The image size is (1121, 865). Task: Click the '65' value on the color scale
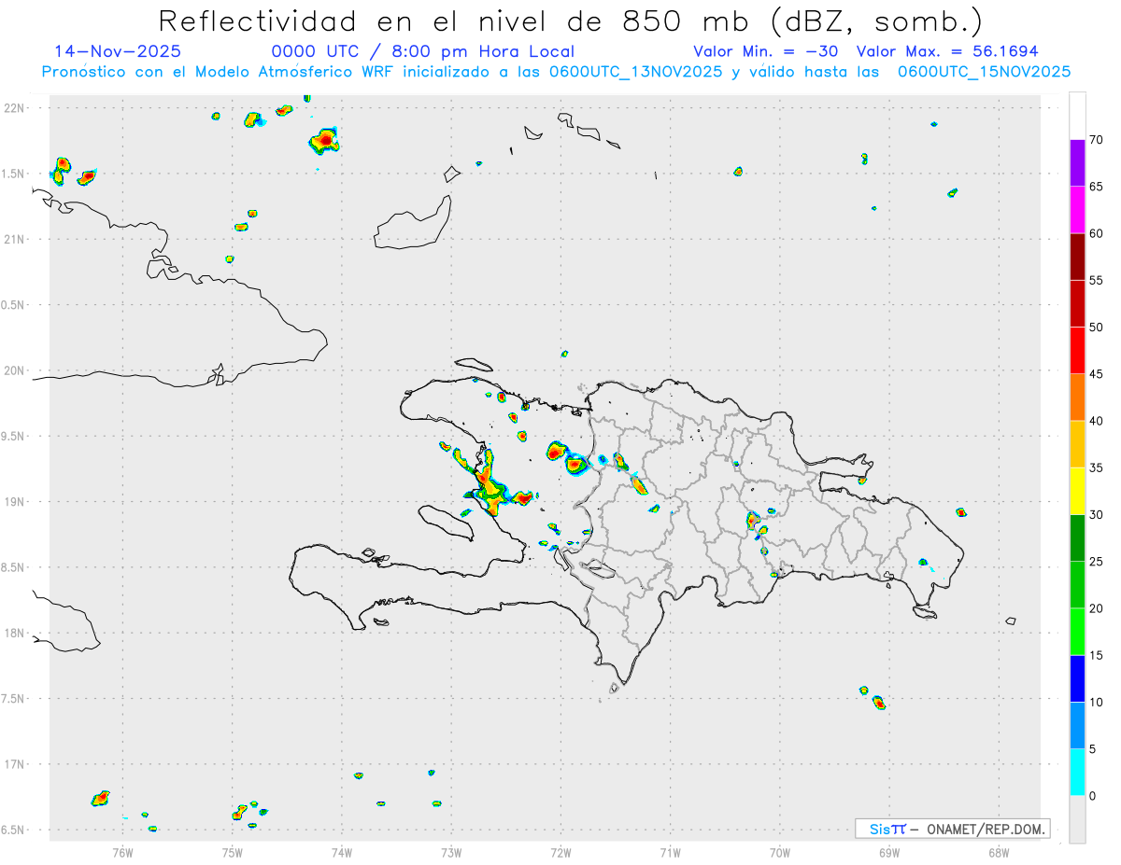1096,187
